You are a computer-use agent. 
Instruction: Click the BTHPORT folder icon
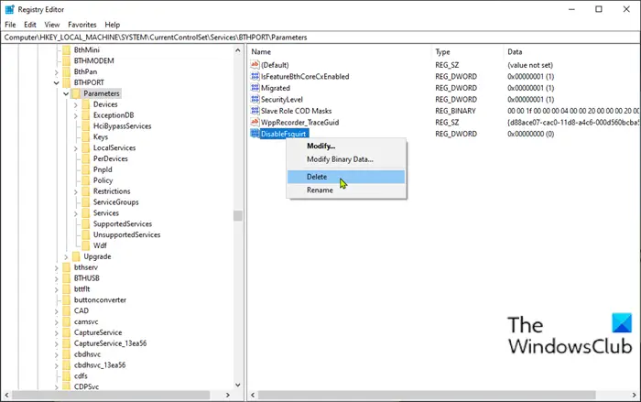pos(67,82)
